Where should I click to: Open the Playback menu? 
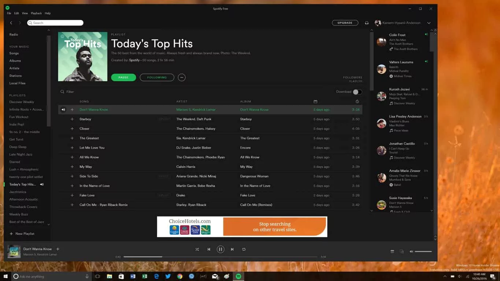coord(36,13)
